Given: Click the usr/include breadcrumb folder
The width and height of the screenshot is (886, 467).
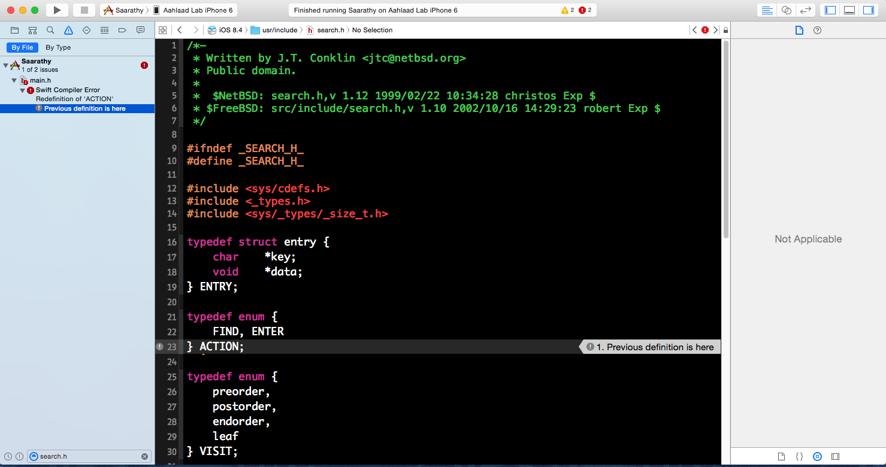Looking at the screenshot, I should (x=274, y=30).
